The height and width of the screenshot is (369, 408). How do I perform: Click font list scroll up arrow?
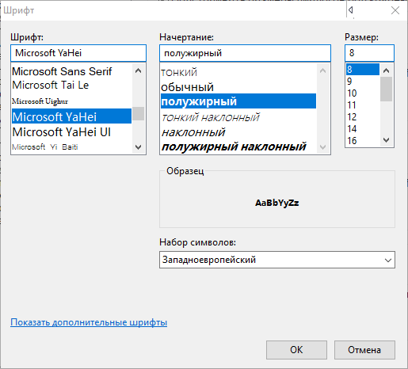(x=138, y=70)
